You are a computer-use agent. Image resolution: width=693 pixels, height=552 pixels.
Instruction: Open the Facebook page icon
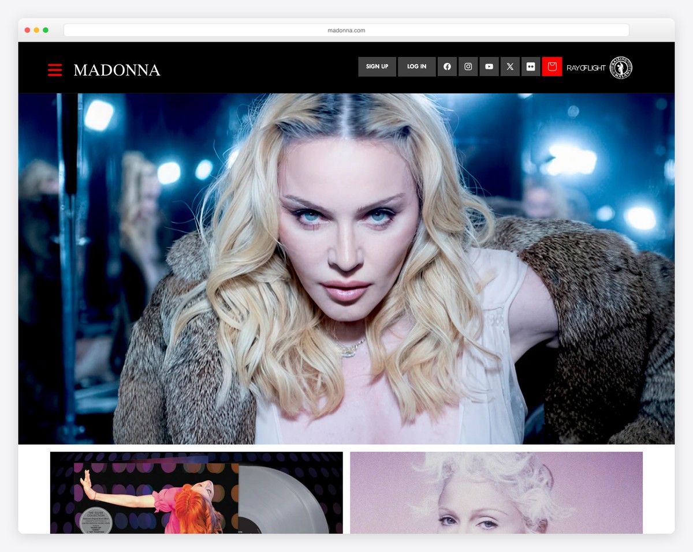[x=447, y=66]
